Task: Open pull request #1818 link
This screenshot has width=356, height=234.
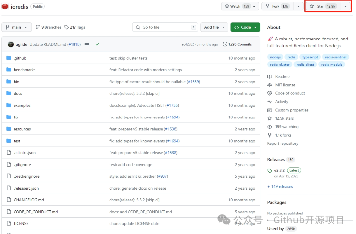Action: [x=74, y=44]
